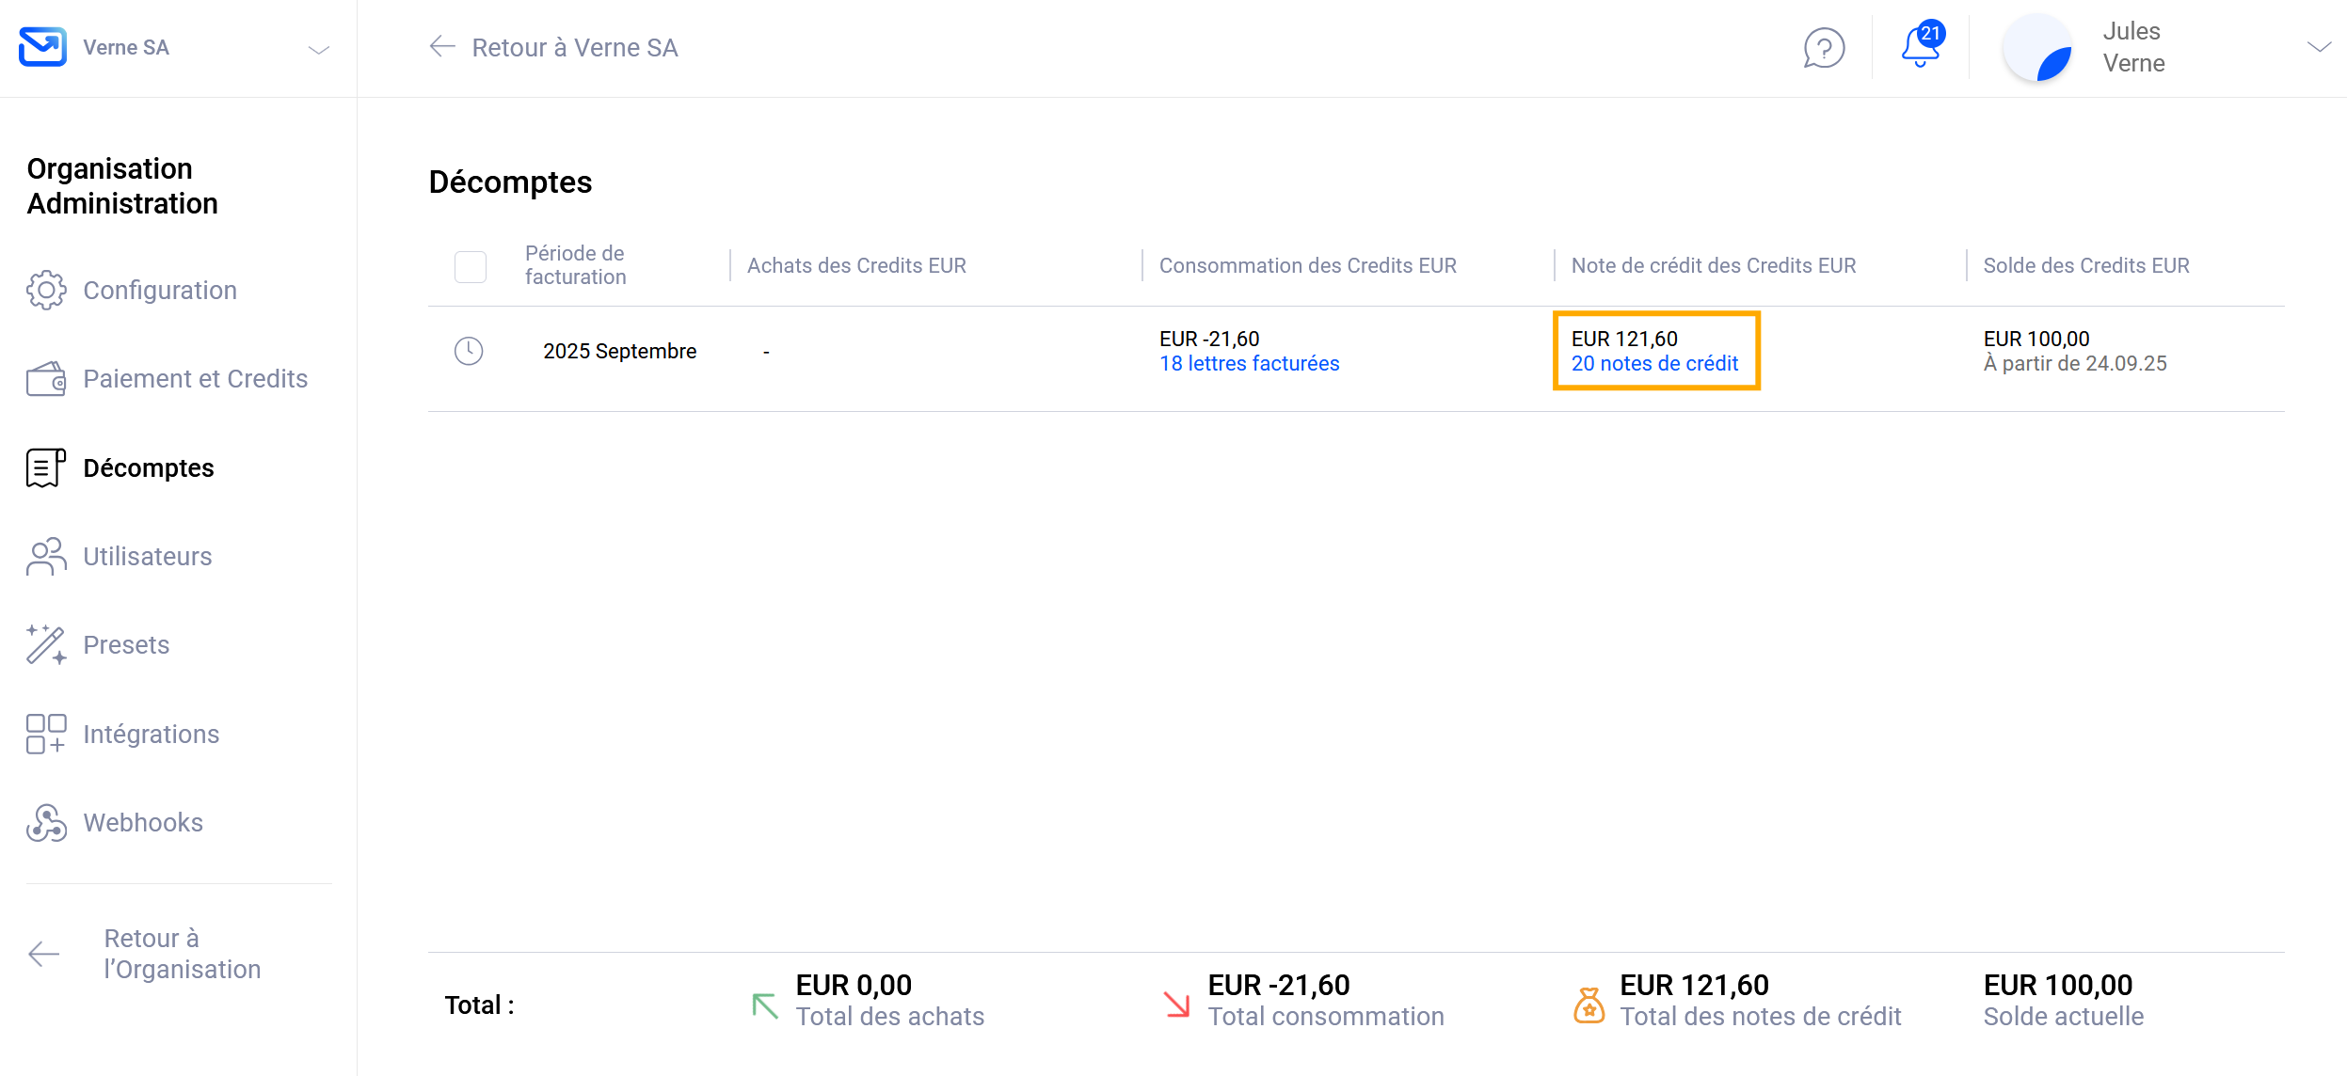Screen dimensions: 2347x1076
Task: Toggle the select-all checkbox in table header
Action: (471, 266)
